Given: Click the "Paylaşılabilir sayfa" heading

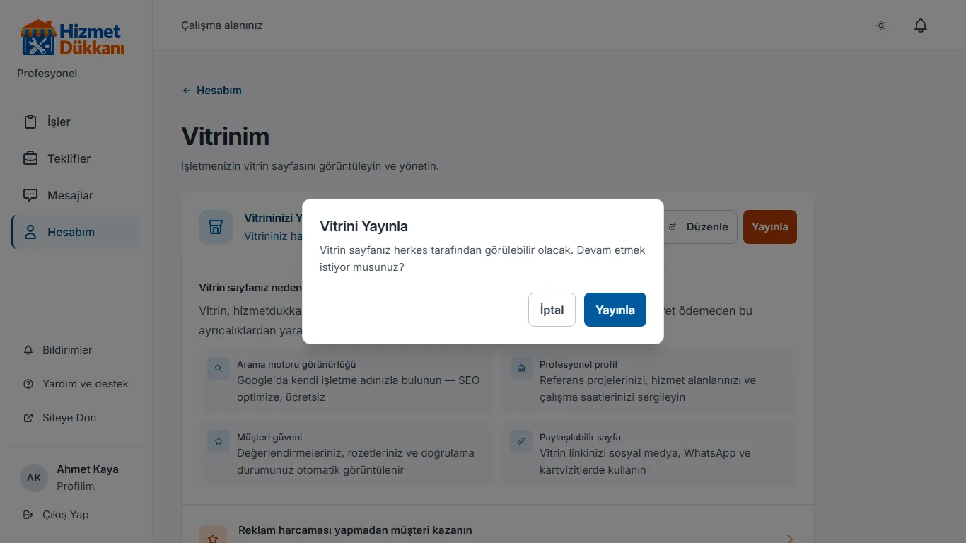Looking at the screenshot, I should click(580, 438).
